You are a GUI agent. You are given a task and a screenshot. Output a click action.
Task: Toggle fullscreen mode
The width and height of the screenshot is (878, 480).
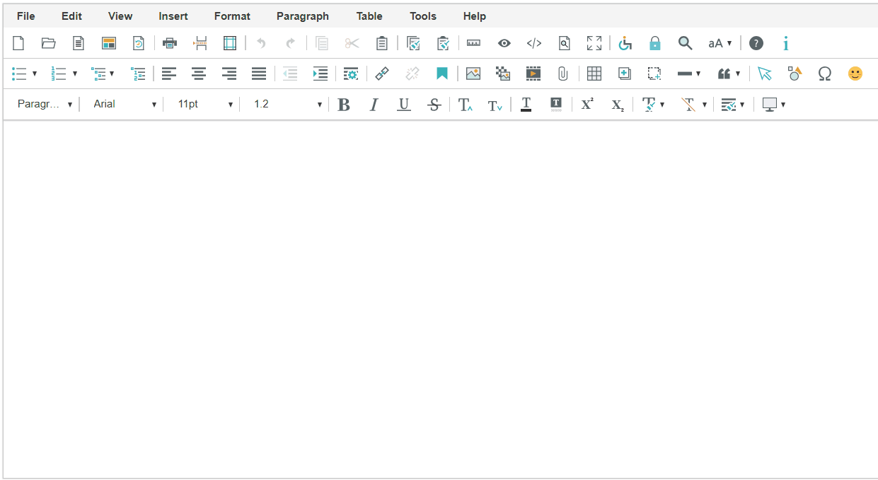[594, 43]
